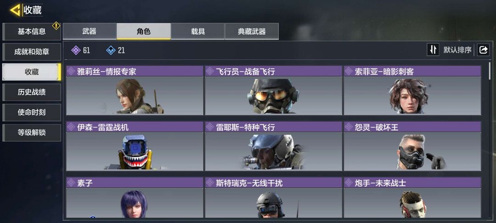Click the blue rare rarity count icon
496x223 pixels.
(111, 50)
